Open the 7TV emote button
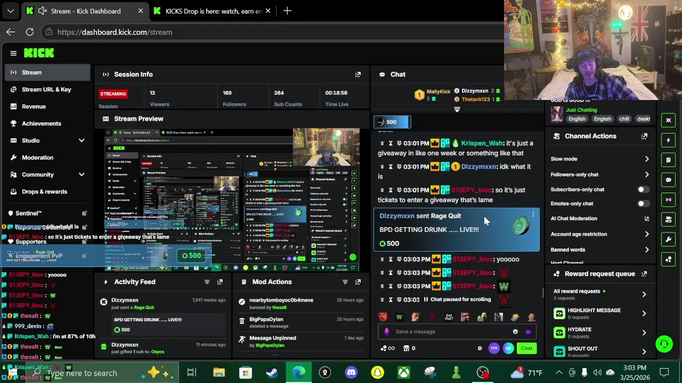This screenshot has width=682, height=383. pos(494,348)
